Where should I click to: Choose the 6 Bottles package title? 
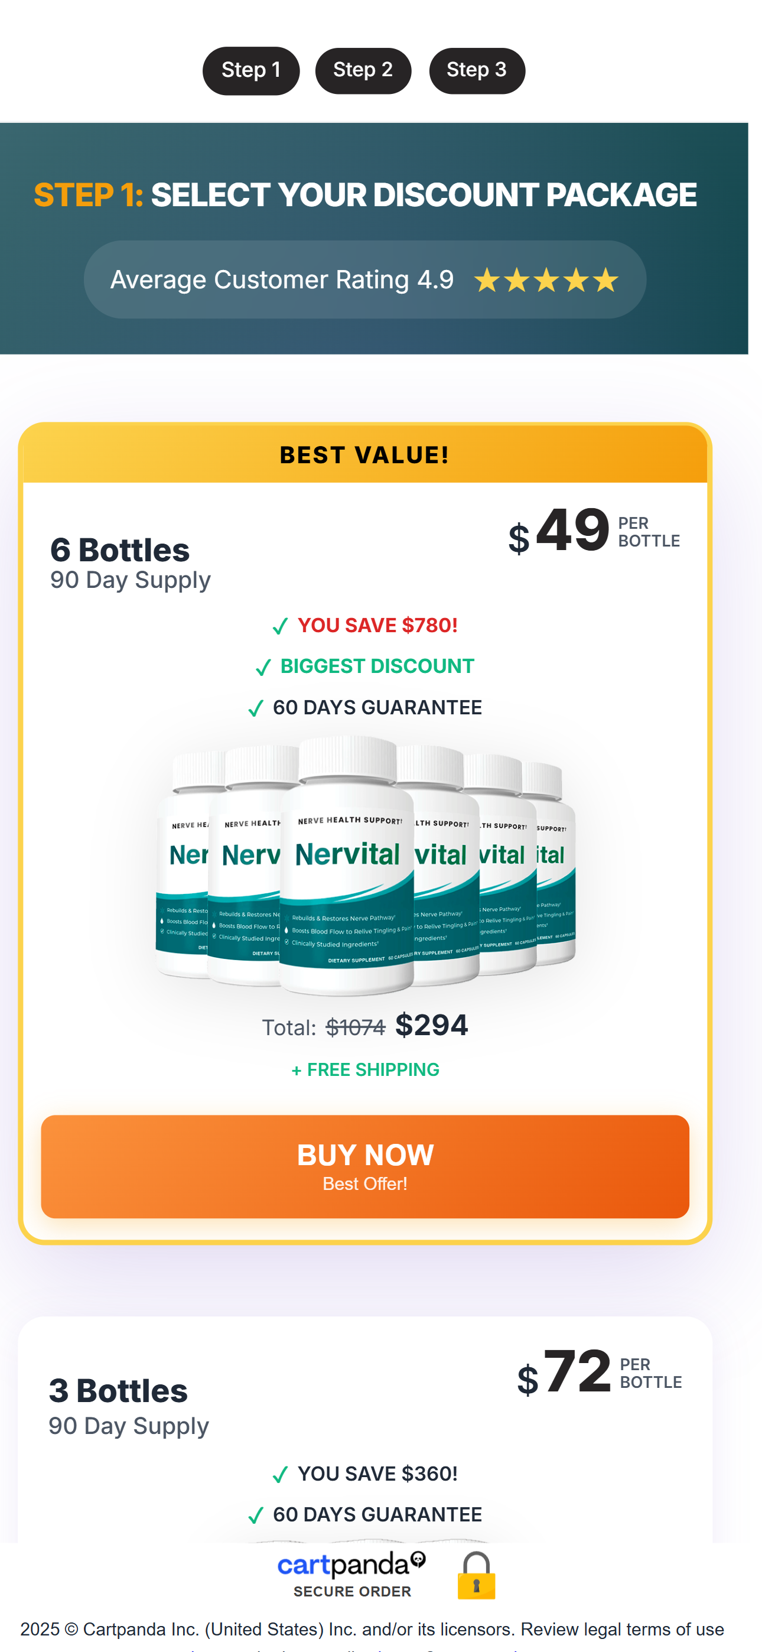coord(120,550)
